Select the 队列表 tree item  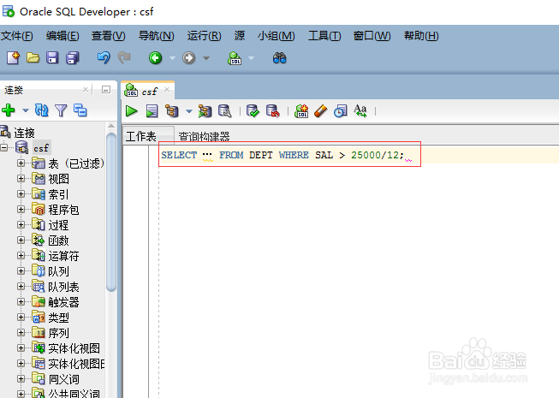pos(63,287)
